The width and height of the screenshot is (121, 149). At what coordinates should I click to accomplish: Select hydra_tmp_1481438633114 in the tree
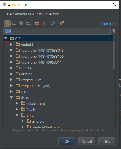tap(42, 62)
